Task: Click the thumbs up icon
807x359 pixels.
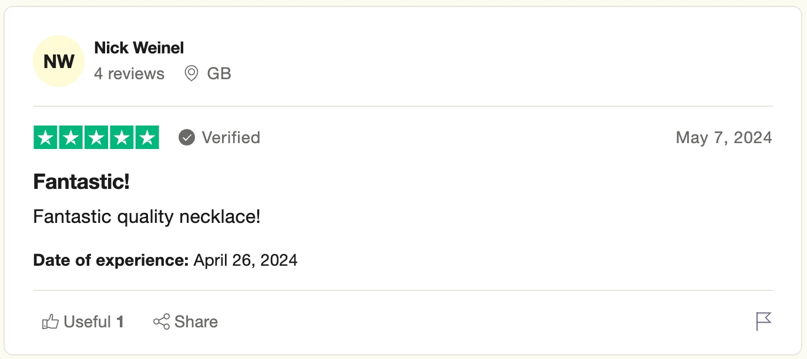Action: coord(51,321)
